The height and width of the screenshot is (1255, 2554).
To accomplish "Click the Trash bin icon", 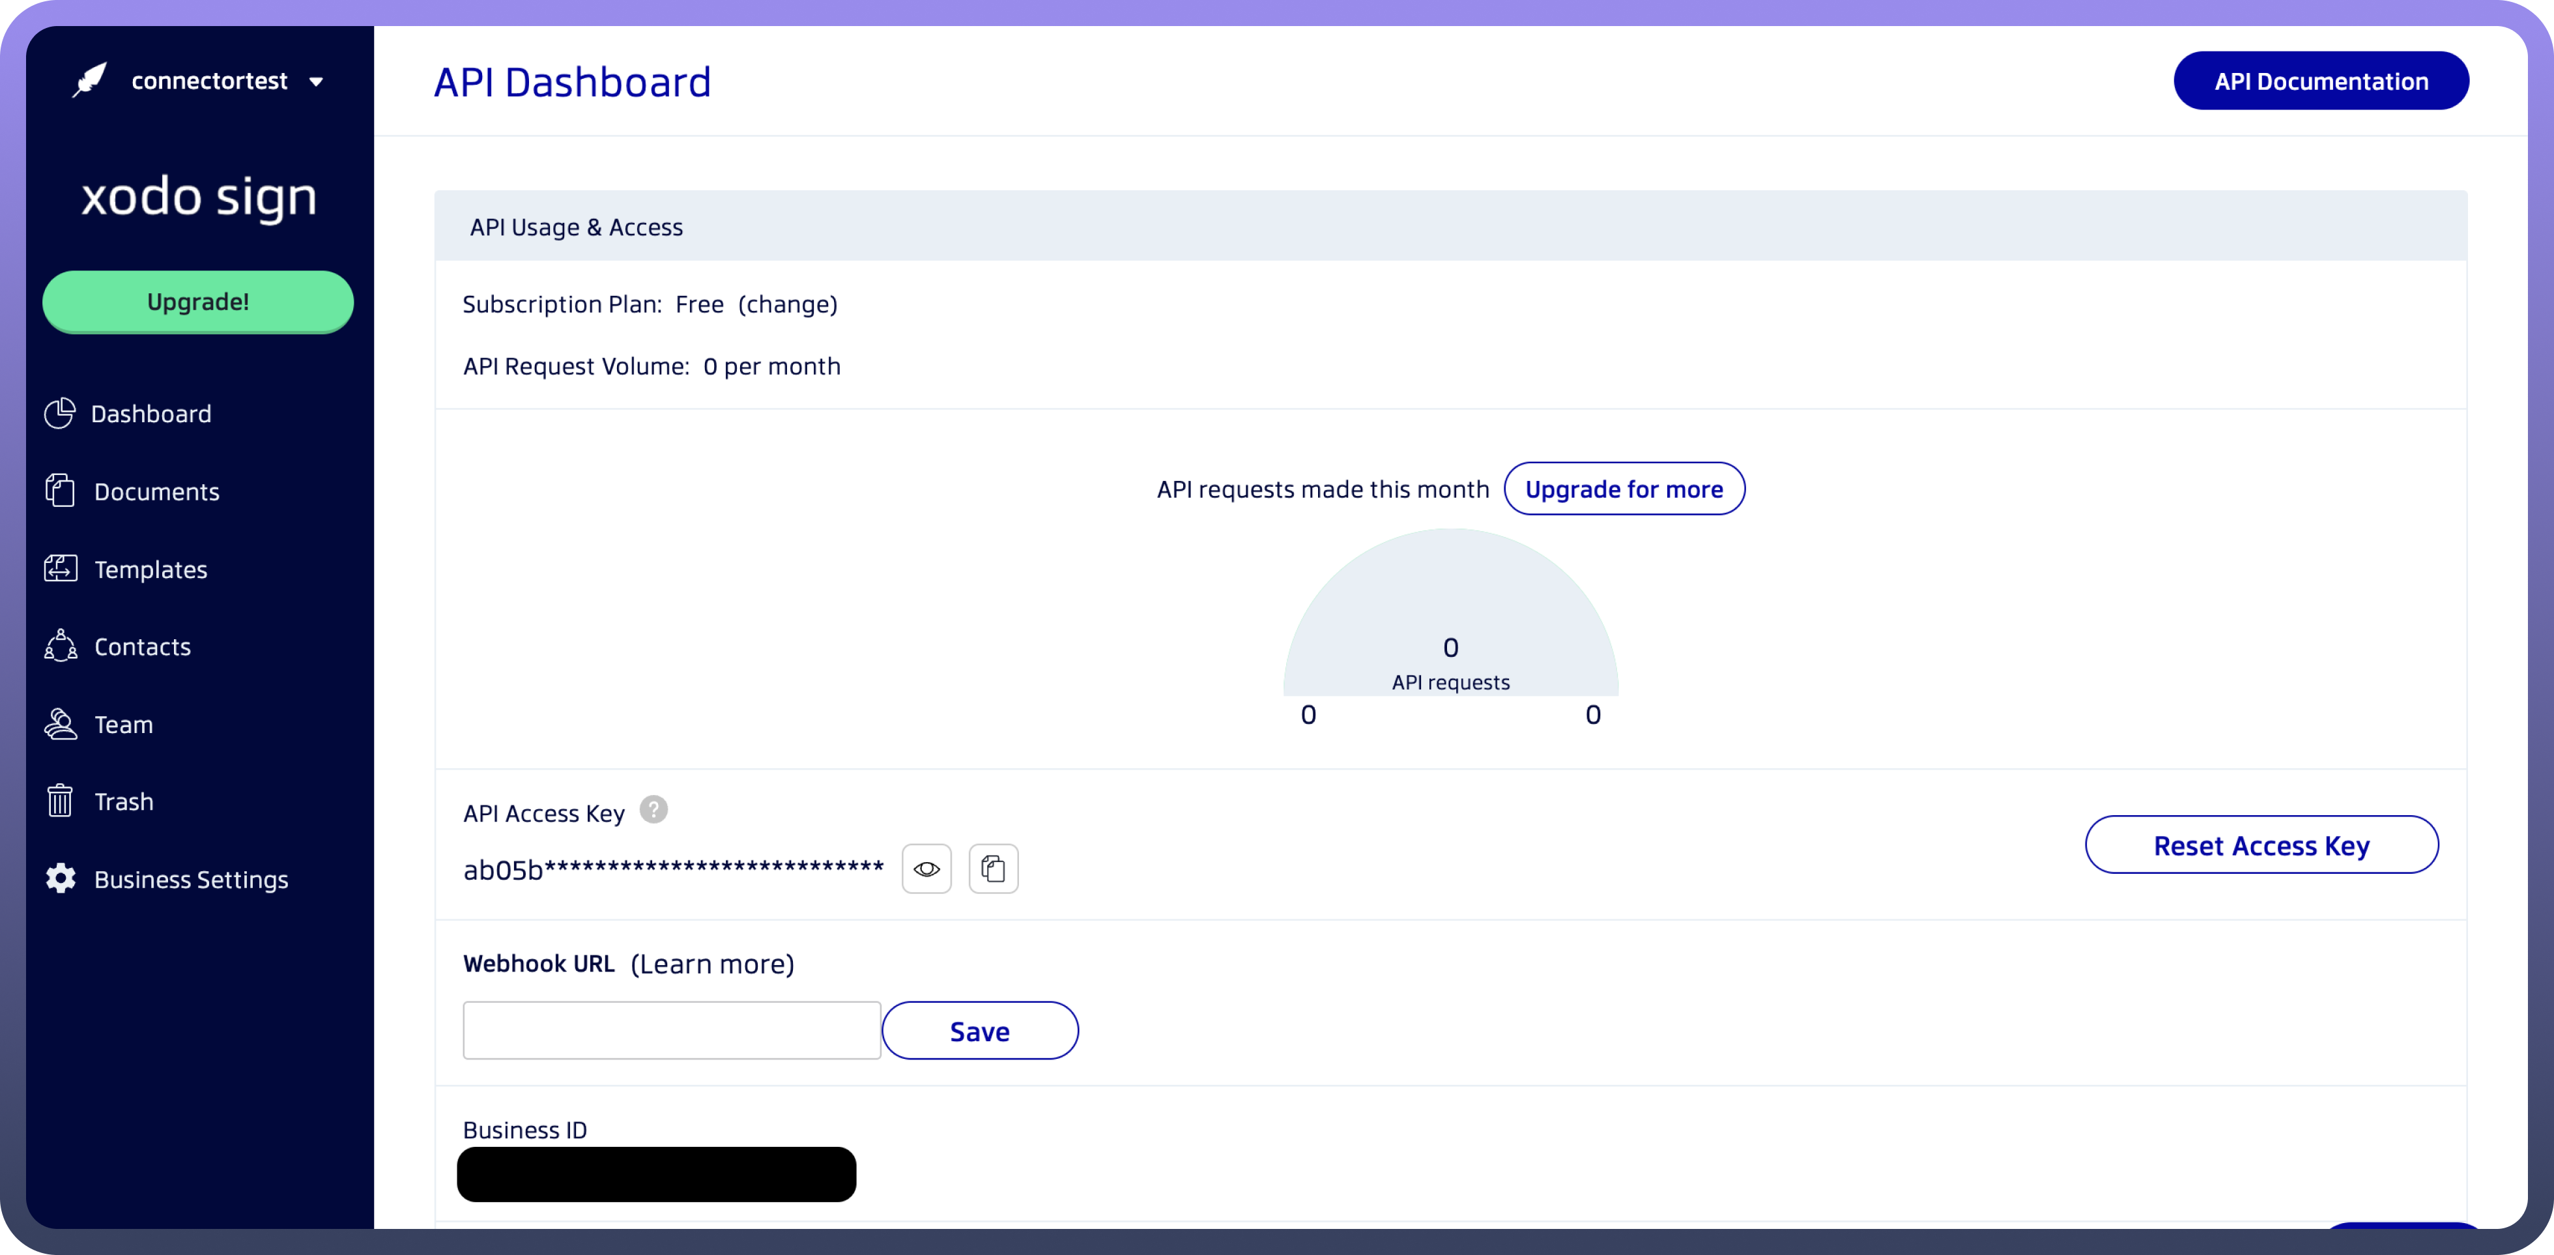I will pyautogui.click(x=61, y=801).
